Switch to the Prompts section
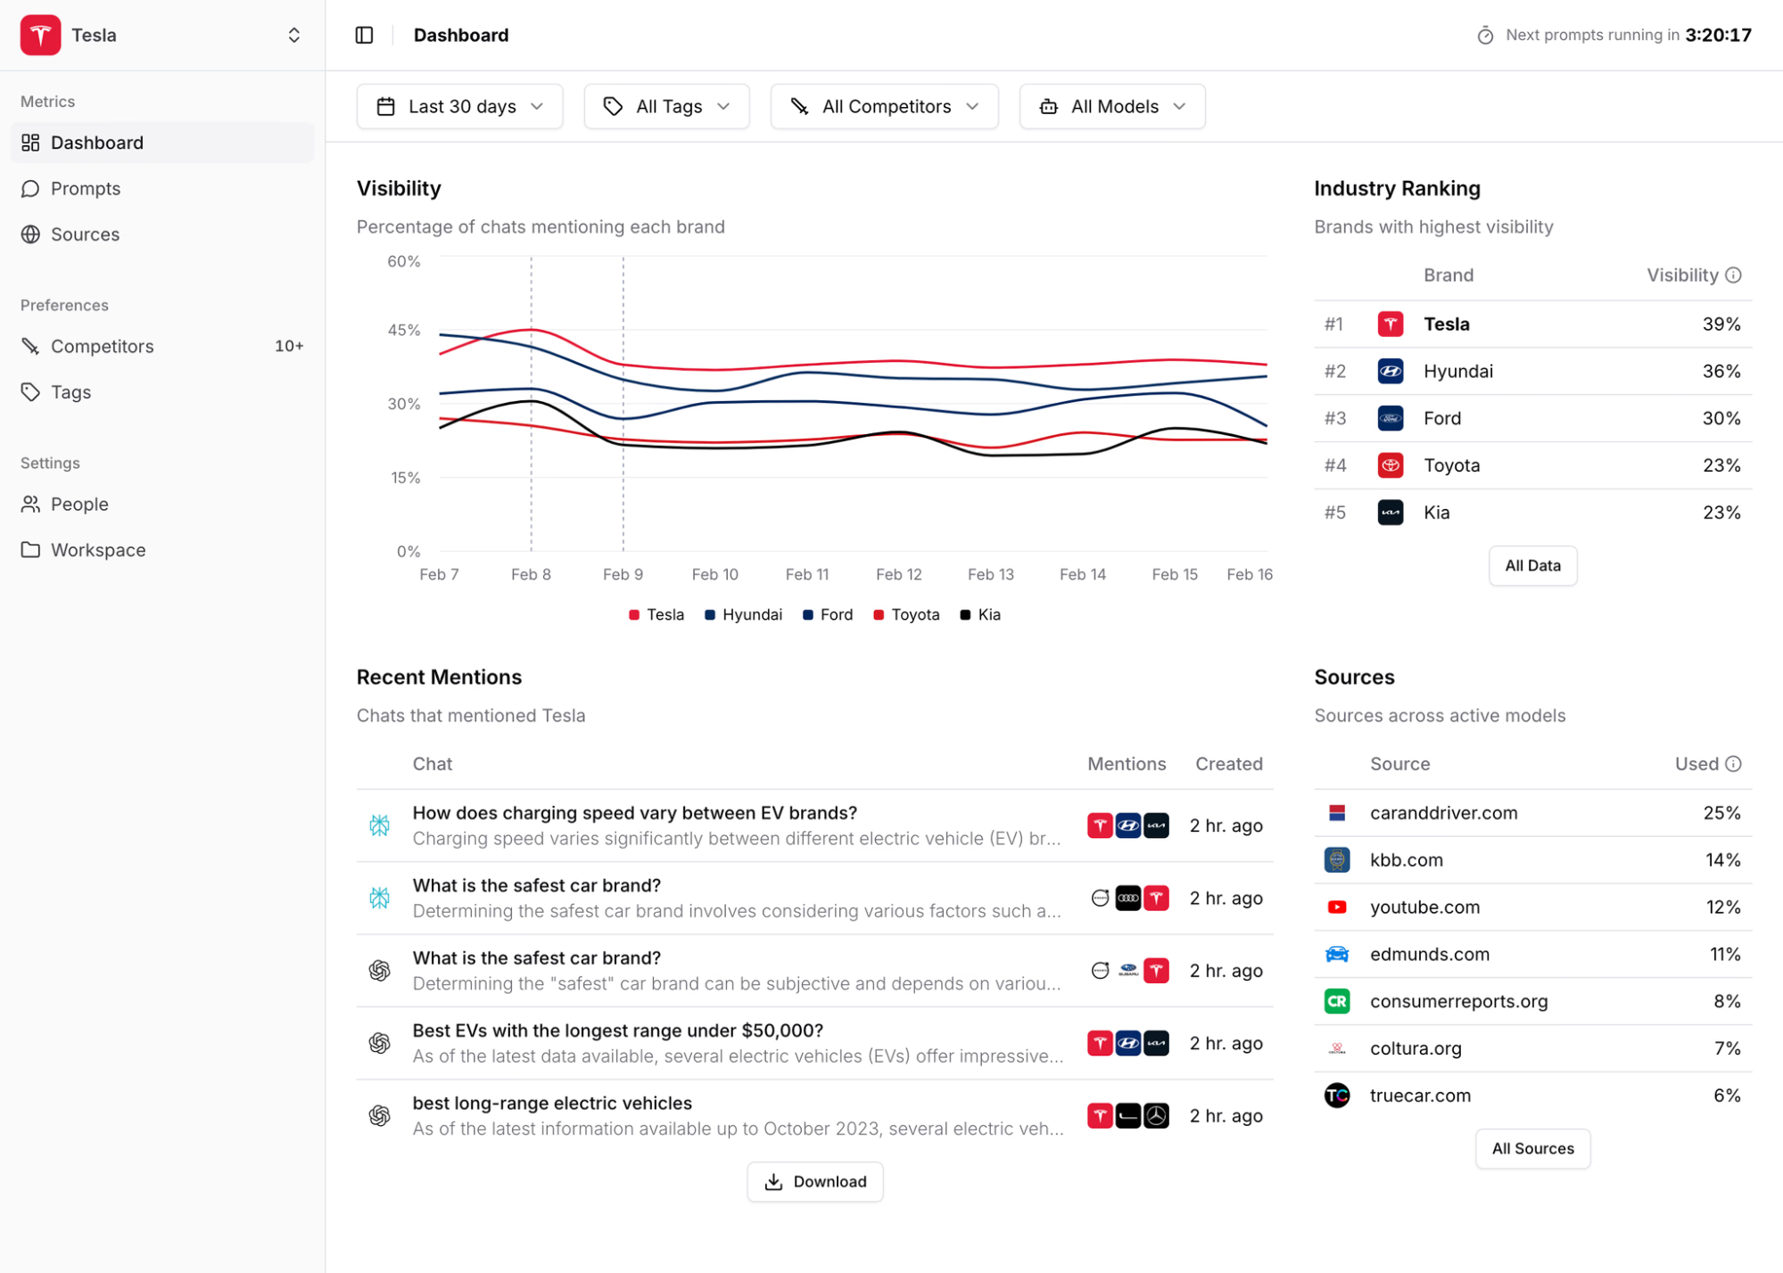Screen dimensions: 1783x1273 point(85,188)
